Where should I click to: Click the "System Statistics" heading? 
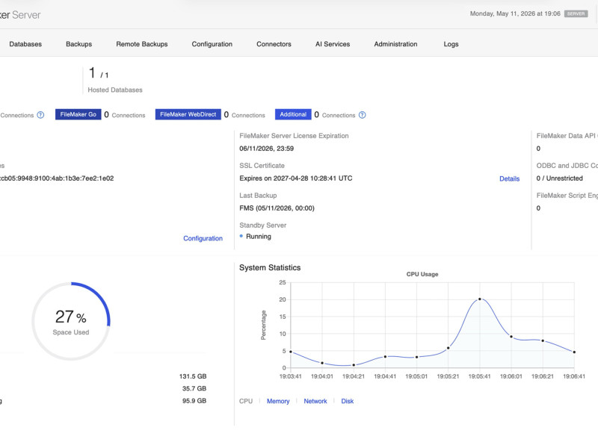(x=270, y=268)
